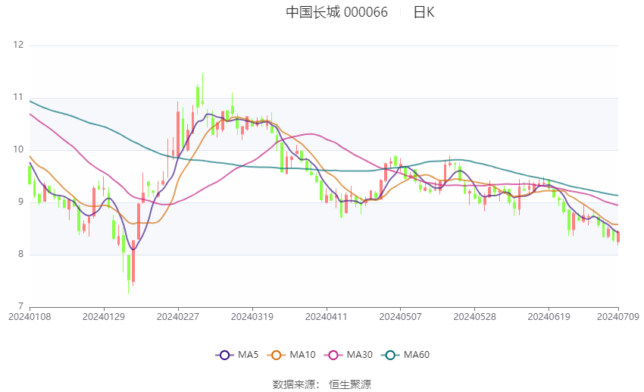The image size is (644, 392).
Task: Click y-axis value label 7
Action: tap(21, 306)
